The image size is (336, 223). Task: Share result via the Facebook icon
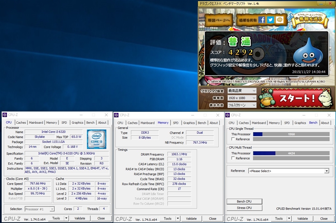[262, 20]
